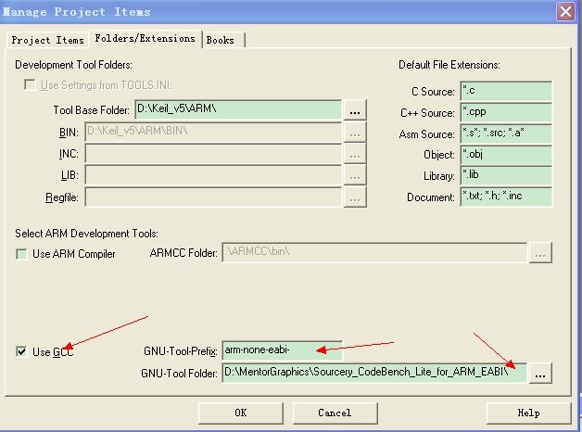Edit the Object file extension field
This screenshot has height=432, width=582.
point(505,155)
